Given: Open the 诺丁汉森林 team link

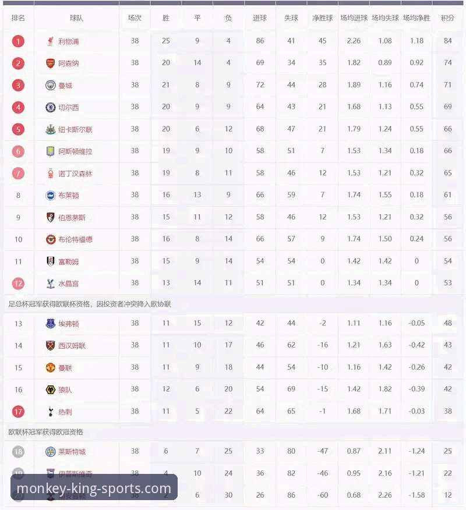Looking at the screenshot, I should 75,173.
